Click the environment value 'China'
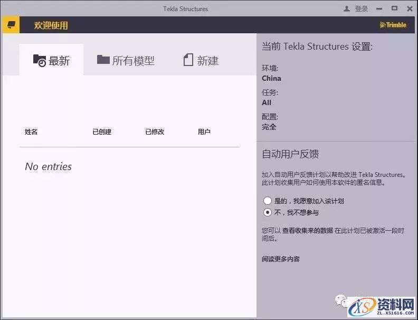418x320 pixels. point(271,78)
